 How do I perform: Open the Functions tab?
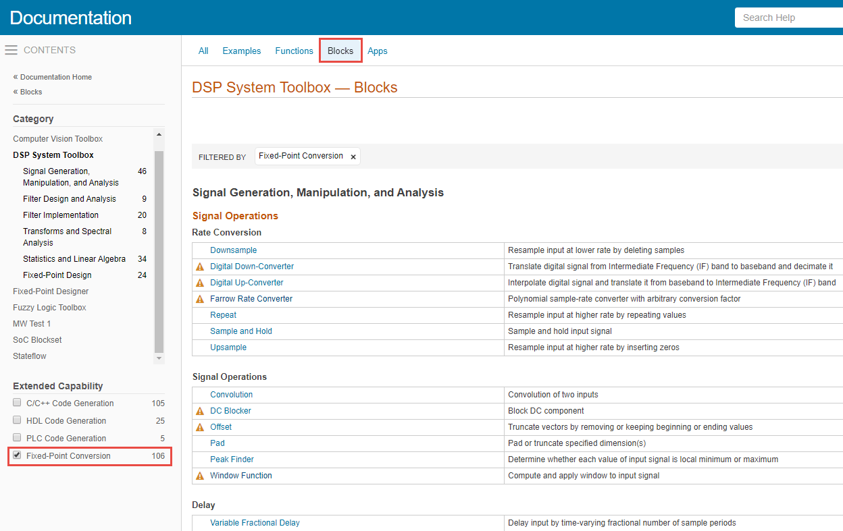click(x=294, y=51)
